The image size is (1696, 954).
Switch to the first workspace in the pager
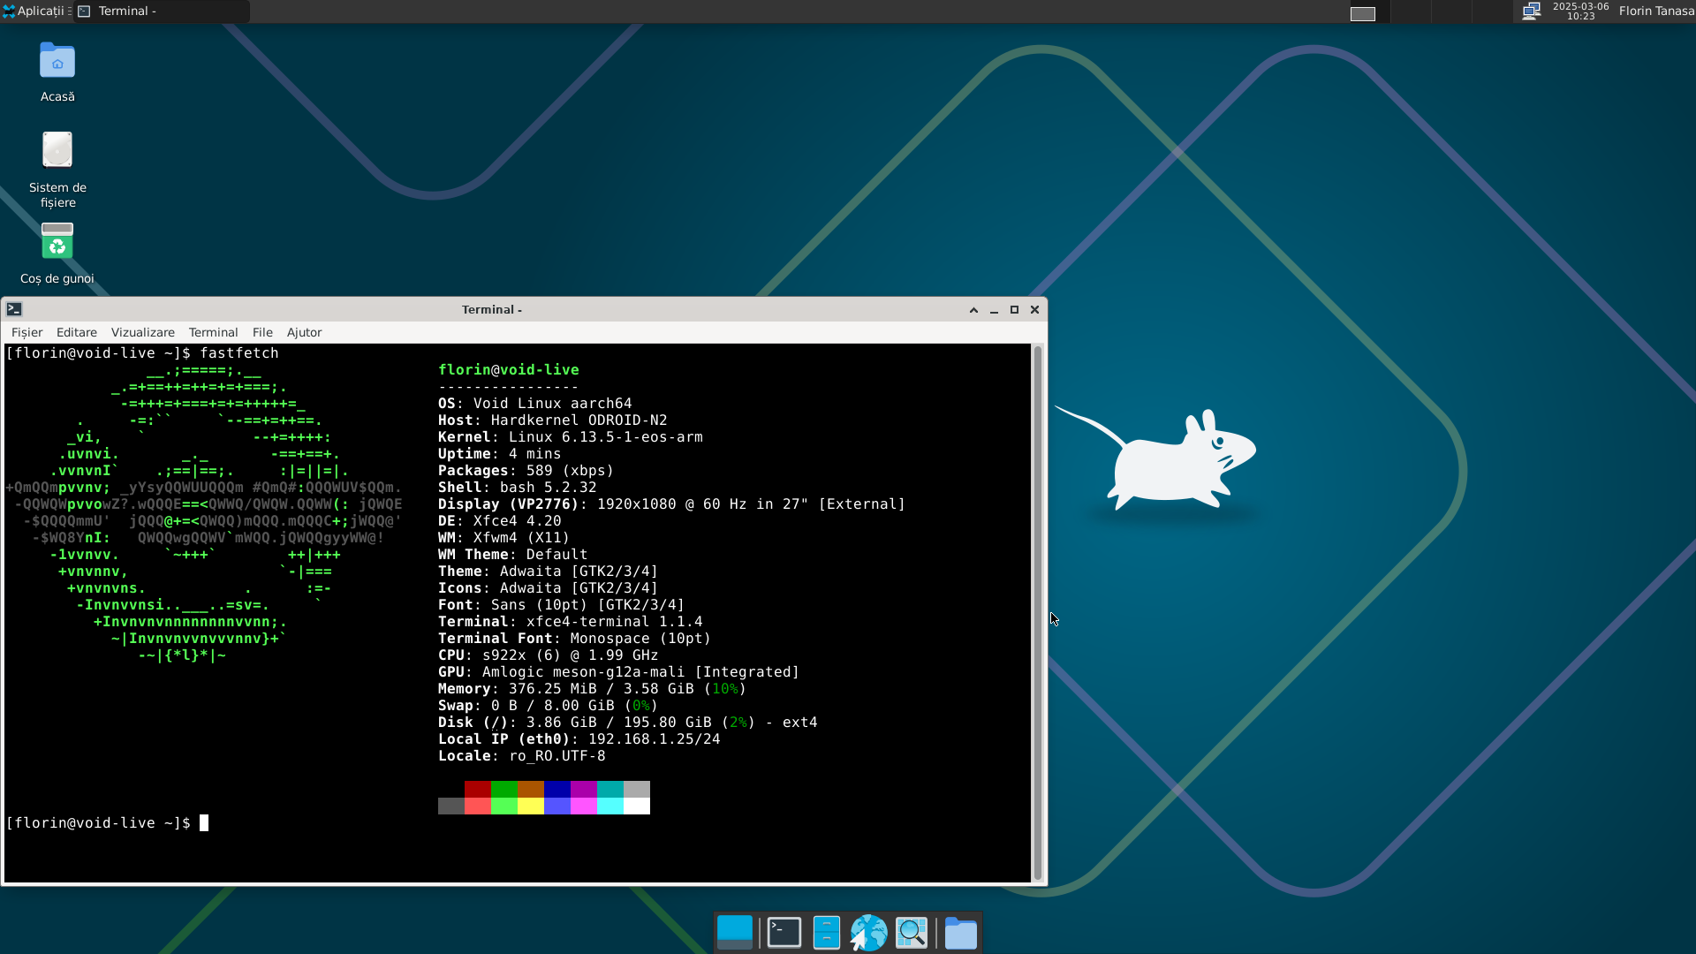click(x=1363, y=12)
